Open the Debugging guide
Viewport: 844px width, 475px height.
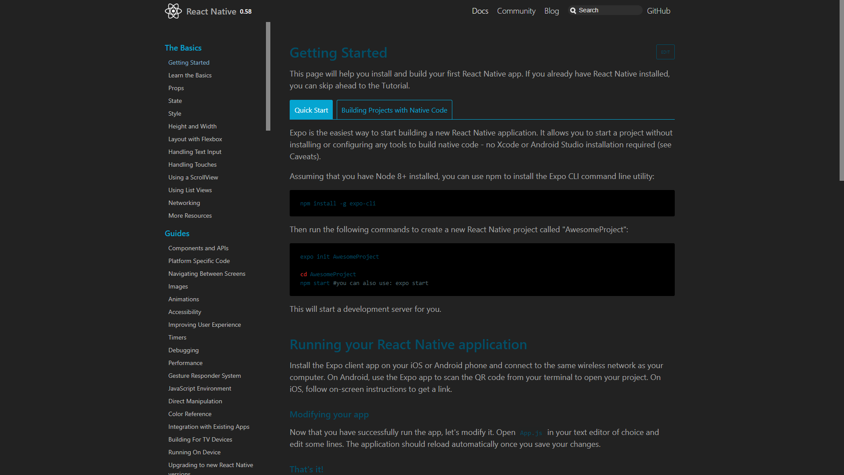(183, 350)
